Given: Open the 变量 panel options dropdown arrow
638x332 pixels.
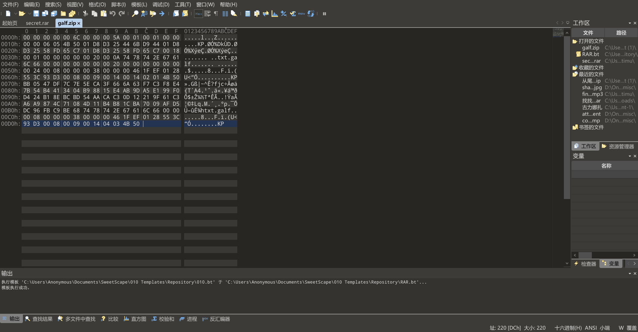Looking at the screenshot, I should (630, 156).
